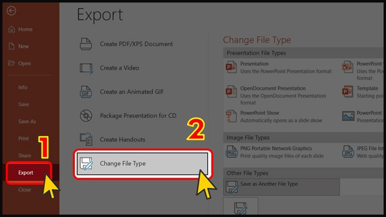The height and width of the screenshot is (217, 386).
Task: Choose Create Handouts option
Action: pyautogui.click(x=123, y=140)
